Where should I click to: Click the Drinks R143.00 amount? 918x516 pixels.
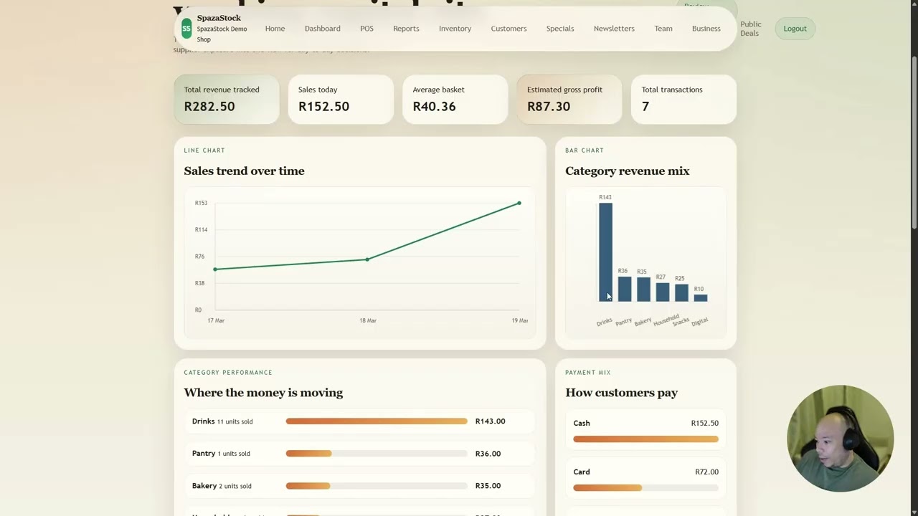pyautogui.click(x=490, y=421)
